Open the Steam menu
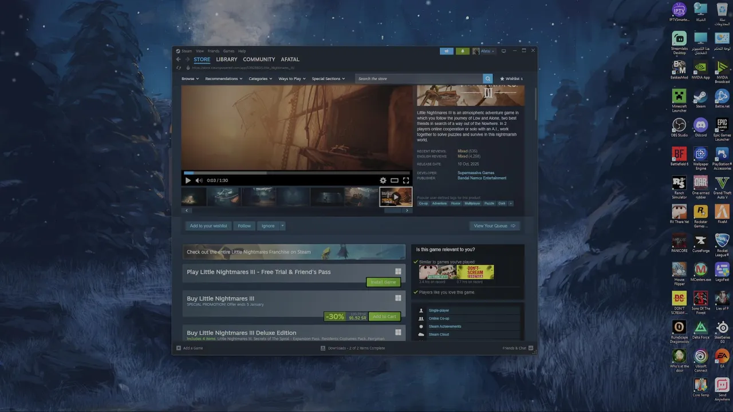733x412 pixels. click(x=187, y=51)
